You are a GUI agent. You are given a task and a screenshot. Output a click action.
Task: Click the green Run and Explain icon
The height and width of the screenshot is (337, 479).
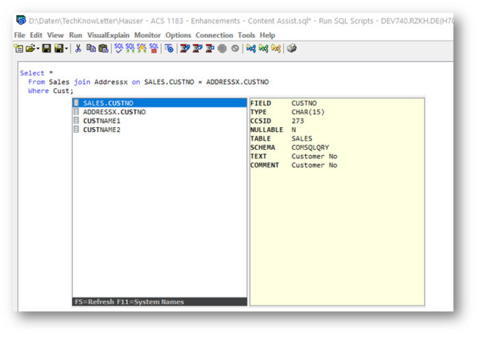(x=263, y=49)
